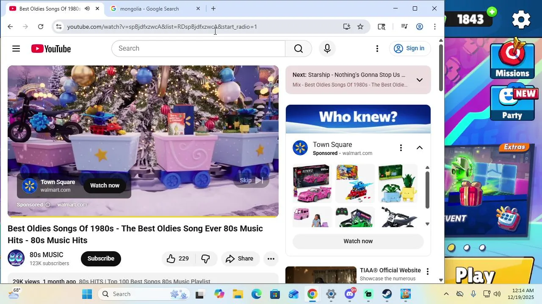The width and height of the screenshot is (542, 304).
Task: Open the YouTube guide hamburger menu
Action: point(16,49)
